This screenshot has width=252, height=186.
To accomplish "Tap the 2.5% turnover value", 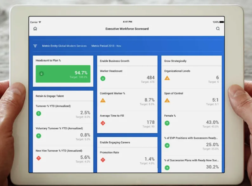I will click(x=85, y=112).
